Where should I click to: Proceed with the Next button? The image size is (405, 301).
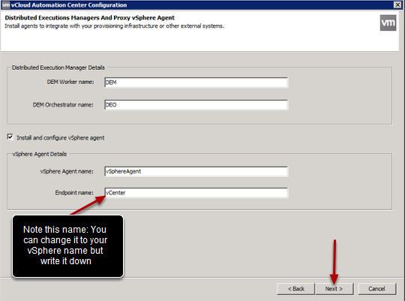tap(334, 289)
